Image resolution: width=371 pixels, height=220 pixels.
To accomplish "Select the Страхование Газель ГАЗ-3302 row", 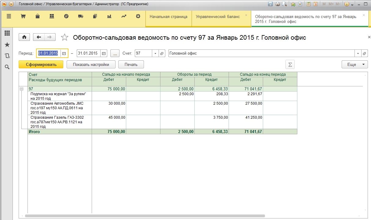I will (162, 122).
